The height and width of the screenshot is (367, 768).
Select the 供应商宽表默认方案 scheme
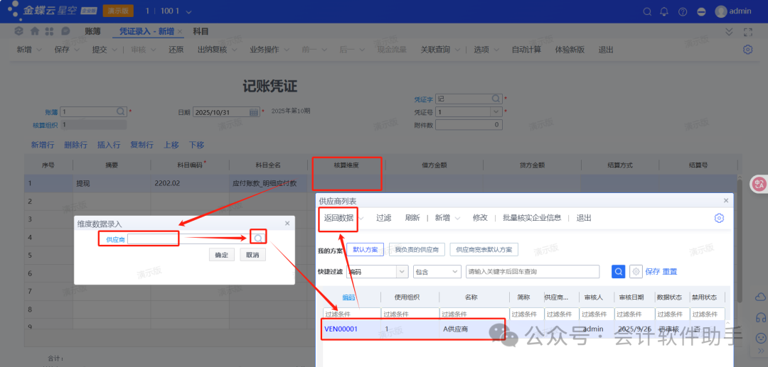coord(484,250)
